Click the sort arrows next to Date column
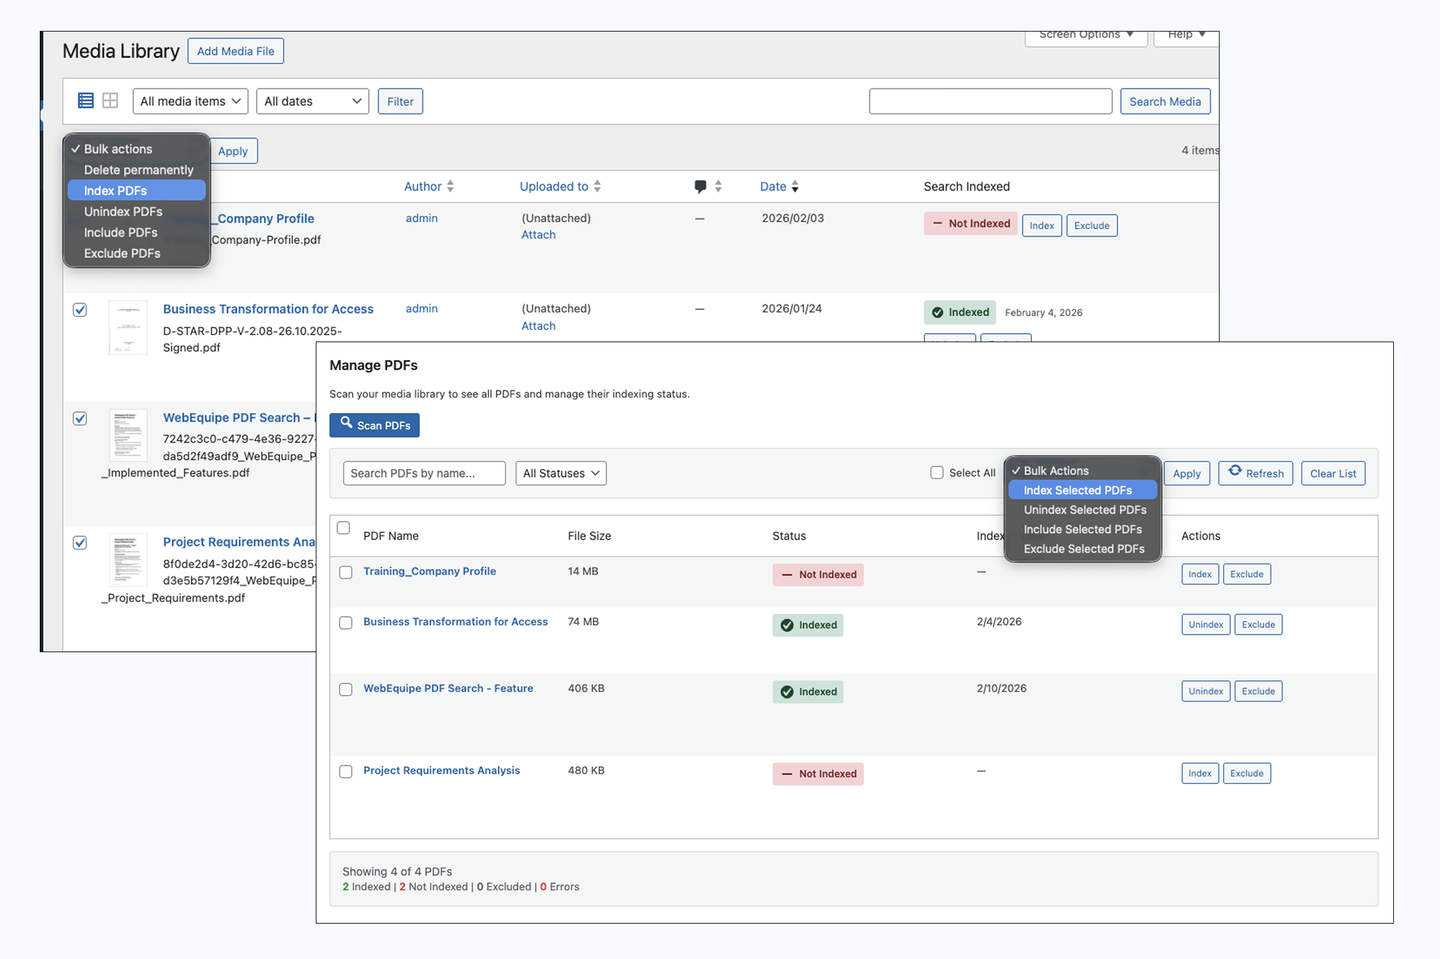The image size is (1440, 959). click(795, 186)
